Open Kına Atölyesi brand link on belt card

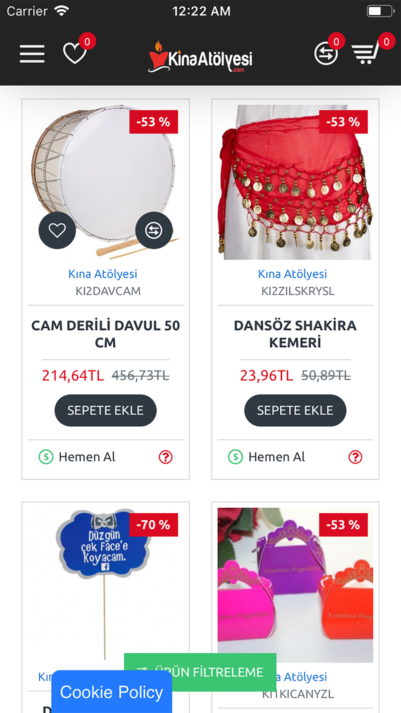(292, 274)
